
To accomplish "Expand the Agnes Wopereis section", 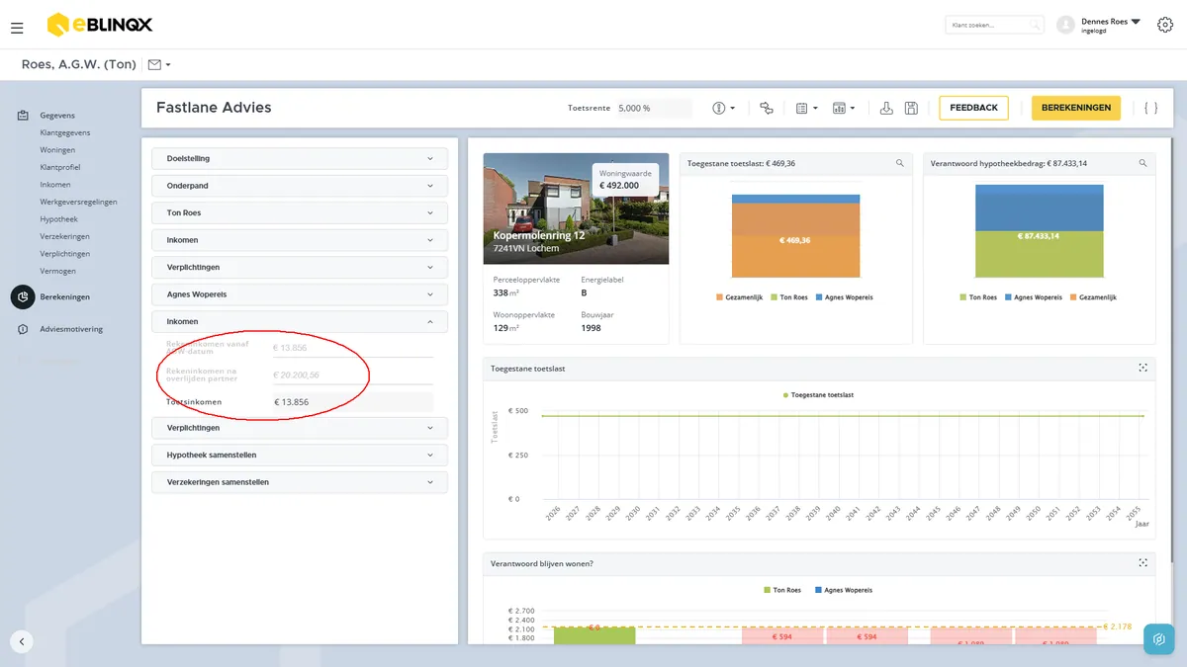I will tap(300, 294).
